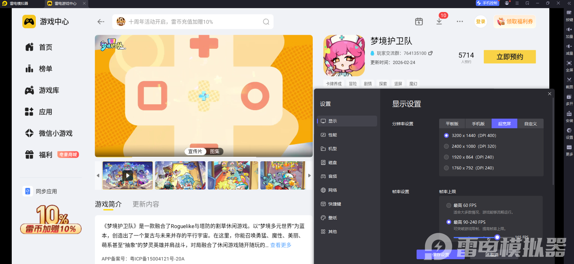Choose 最高 90-240 FPS frame rate
Viewport: 574px width, 264px height.
pyautogui.click(x=466, y=222)
